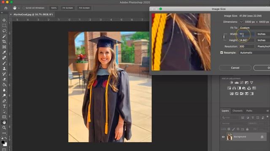Screen dimensions: 270x151
Task: Uncheck the Resample checkbox
Action: [221, 52]
